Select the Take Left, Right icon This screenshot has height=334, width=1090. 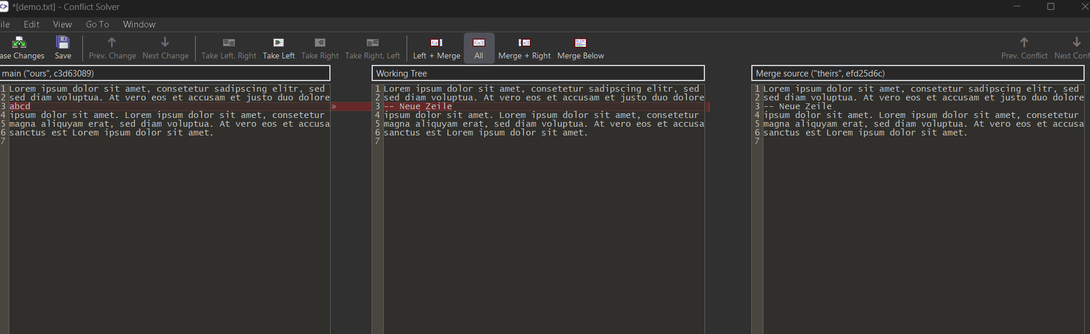tap(229, 43)
